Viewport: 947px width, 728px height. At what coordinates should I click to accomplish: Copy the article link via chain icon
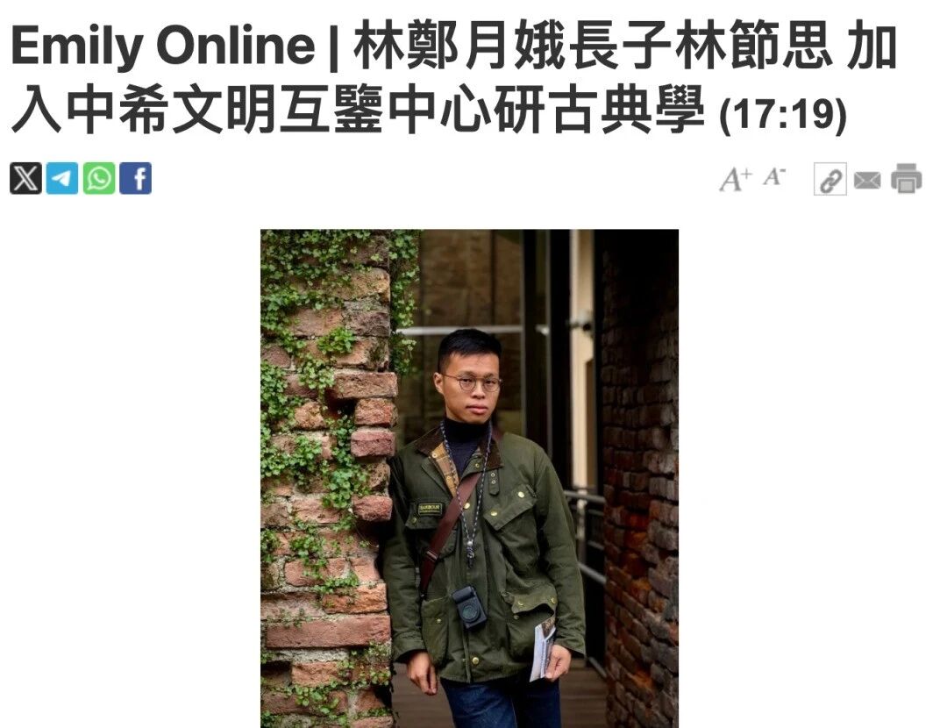830,179
